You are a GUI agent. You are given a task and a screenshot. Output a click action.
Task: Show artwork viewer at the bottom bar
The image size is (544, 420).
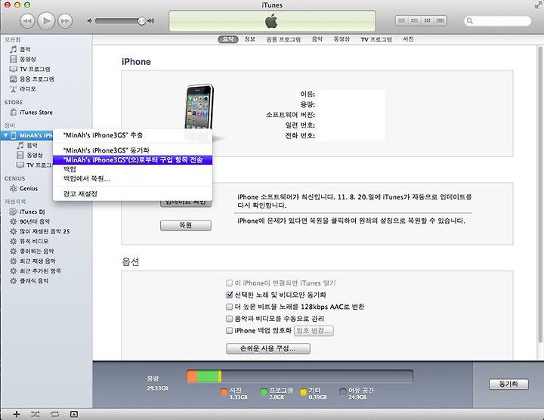click(x=74, y=414)
